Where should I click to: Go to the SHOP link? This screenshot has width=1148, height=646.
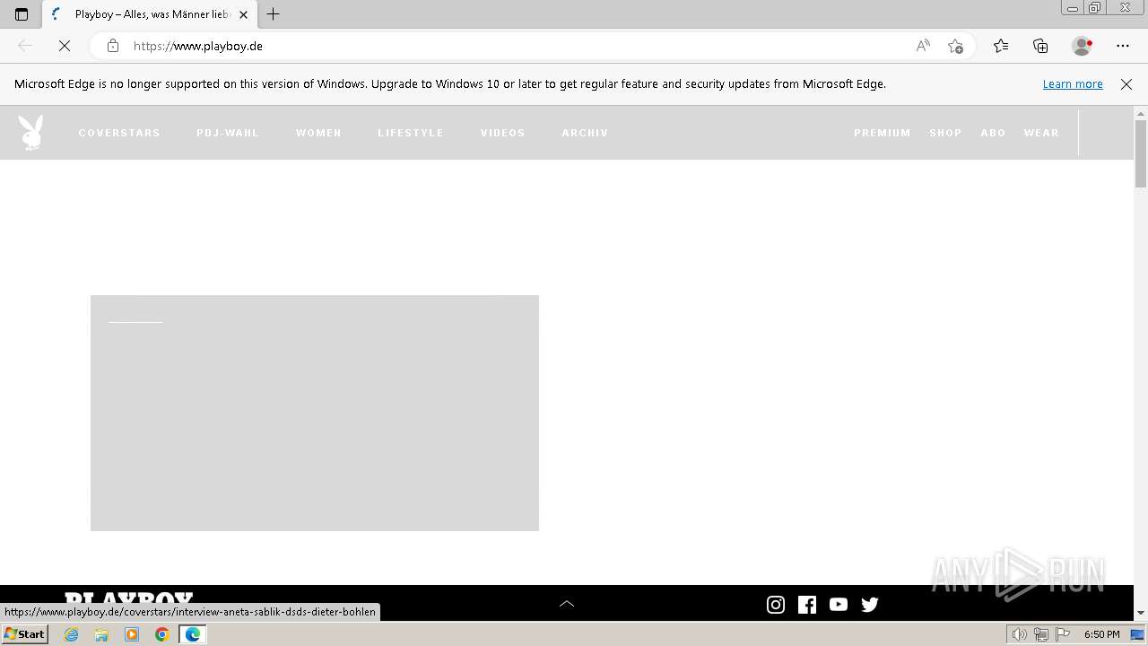[x=945, y=133]
